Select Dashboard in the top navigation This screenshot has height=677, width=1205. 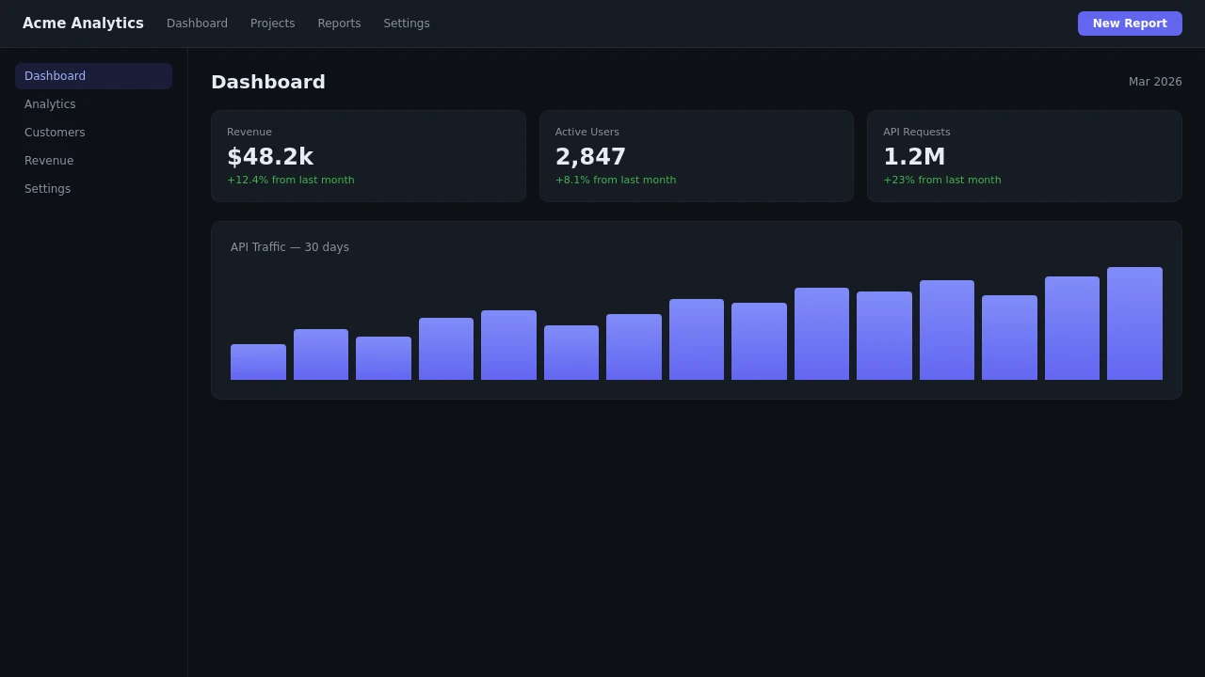(x=197, y=23)
